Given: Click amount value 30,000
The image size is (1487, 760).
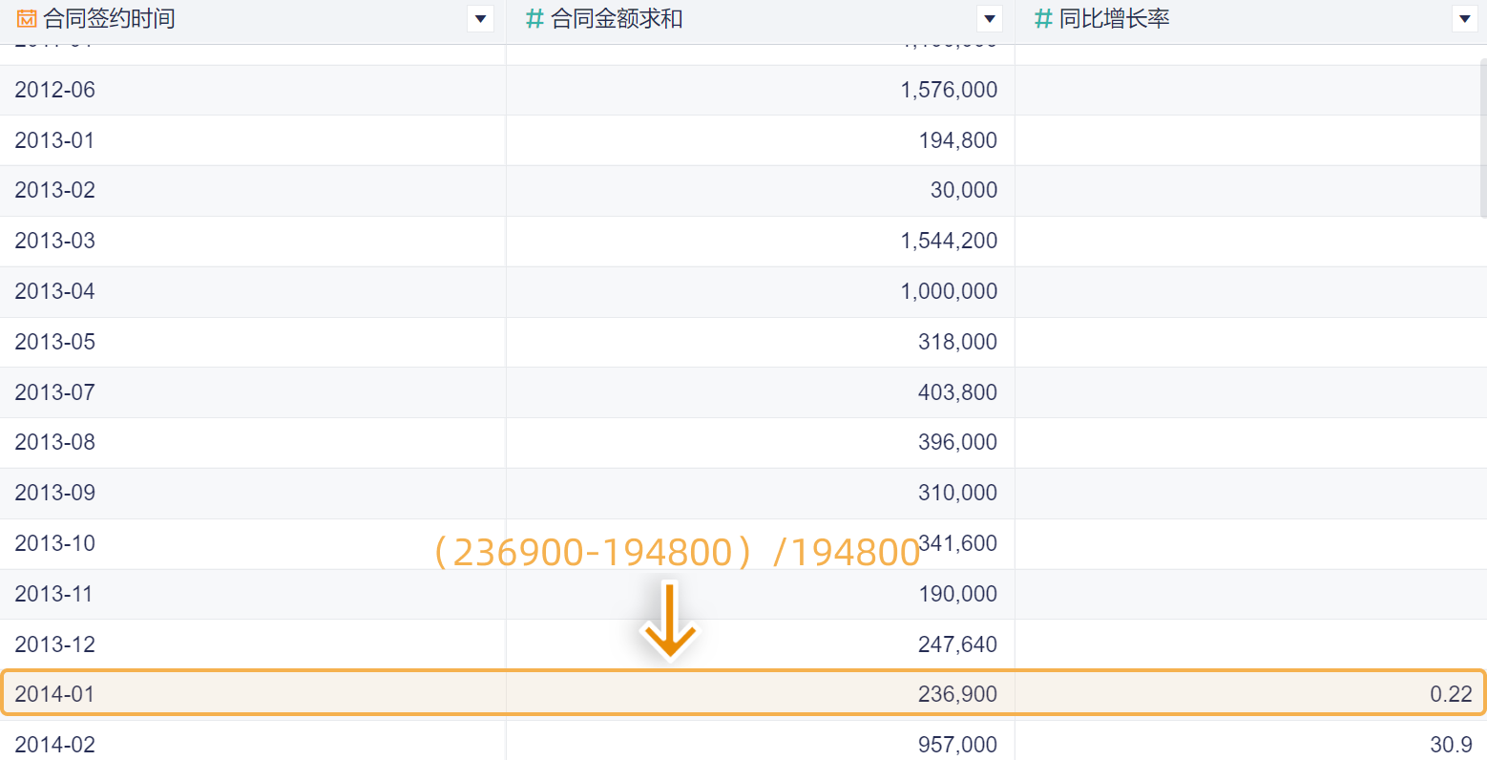Looking at the screenshot, I should (964, 190).
